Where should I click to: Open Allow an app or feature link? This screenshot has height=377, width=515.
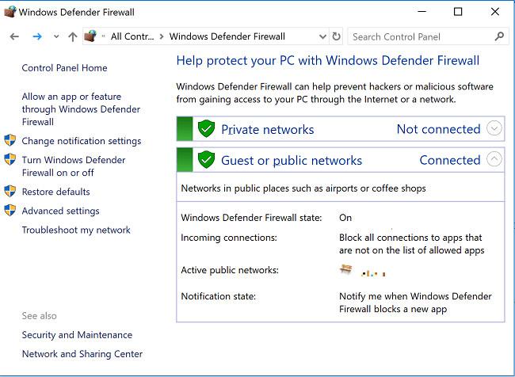(81, 109)
